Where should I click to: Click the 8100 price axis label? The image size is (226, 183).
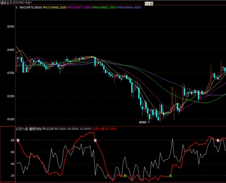click(11, 119)
